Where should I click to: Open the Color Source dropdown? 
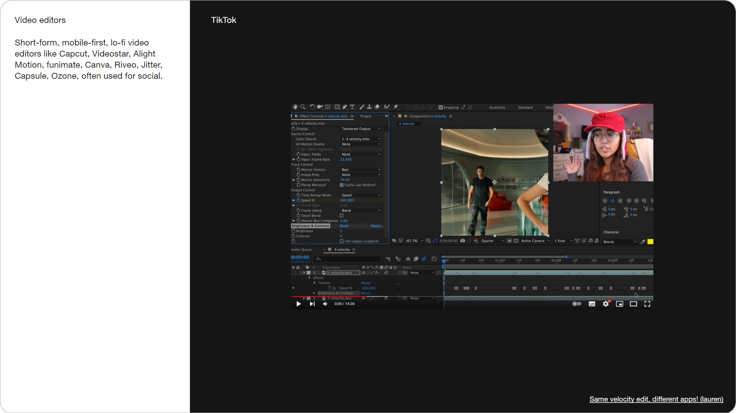[361, 139]
